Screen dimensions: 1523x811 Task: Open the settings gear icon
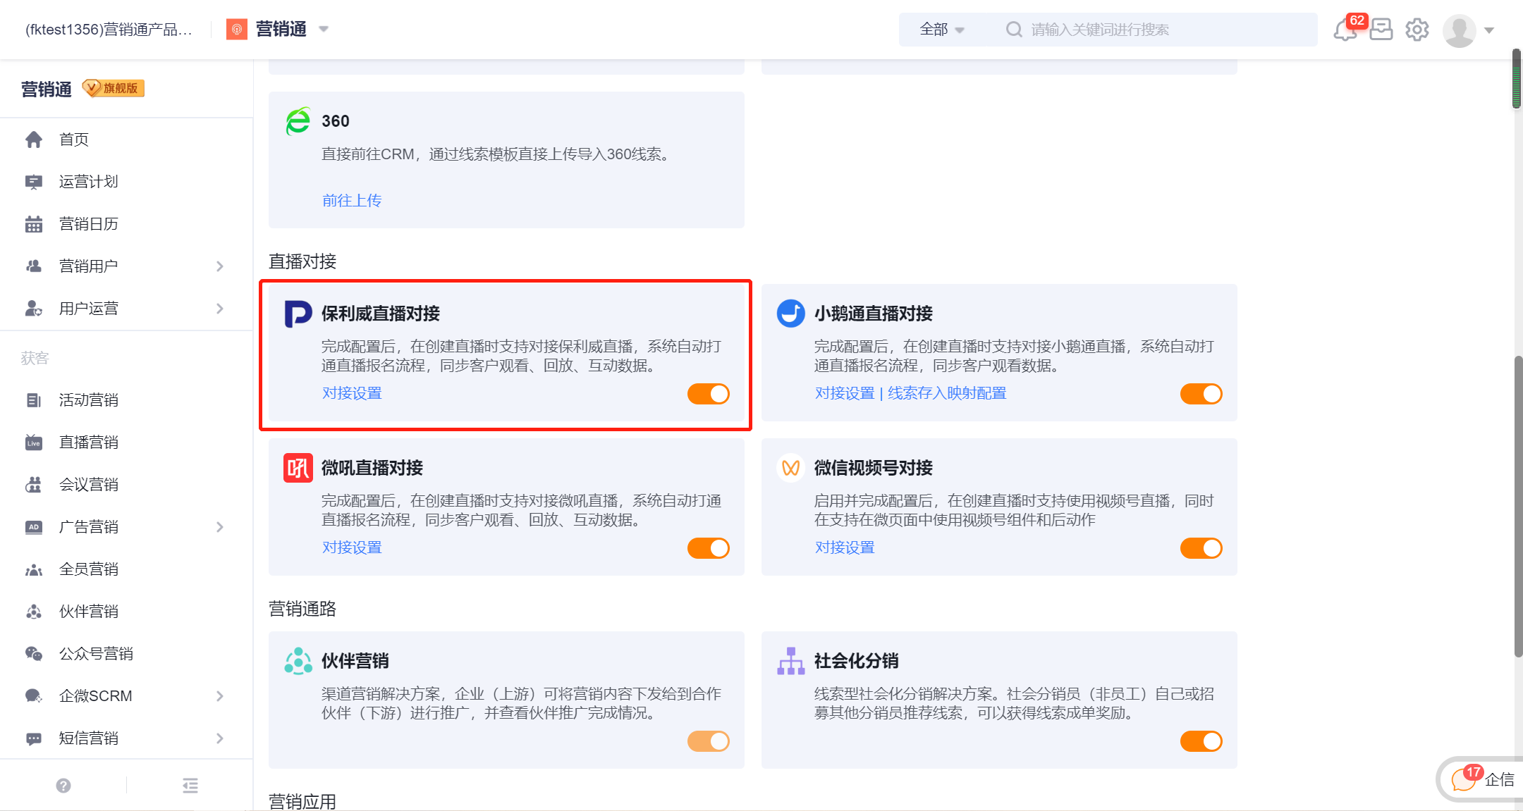click(1417, 30)
